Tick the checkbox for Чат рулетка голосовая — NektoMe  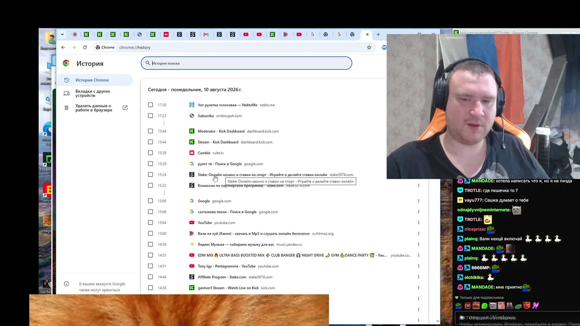pos(150,105)
